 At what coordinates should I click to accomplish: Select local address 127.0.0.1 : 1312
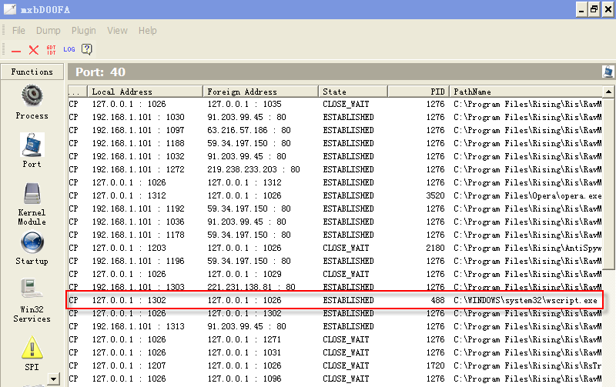[129, 195]
